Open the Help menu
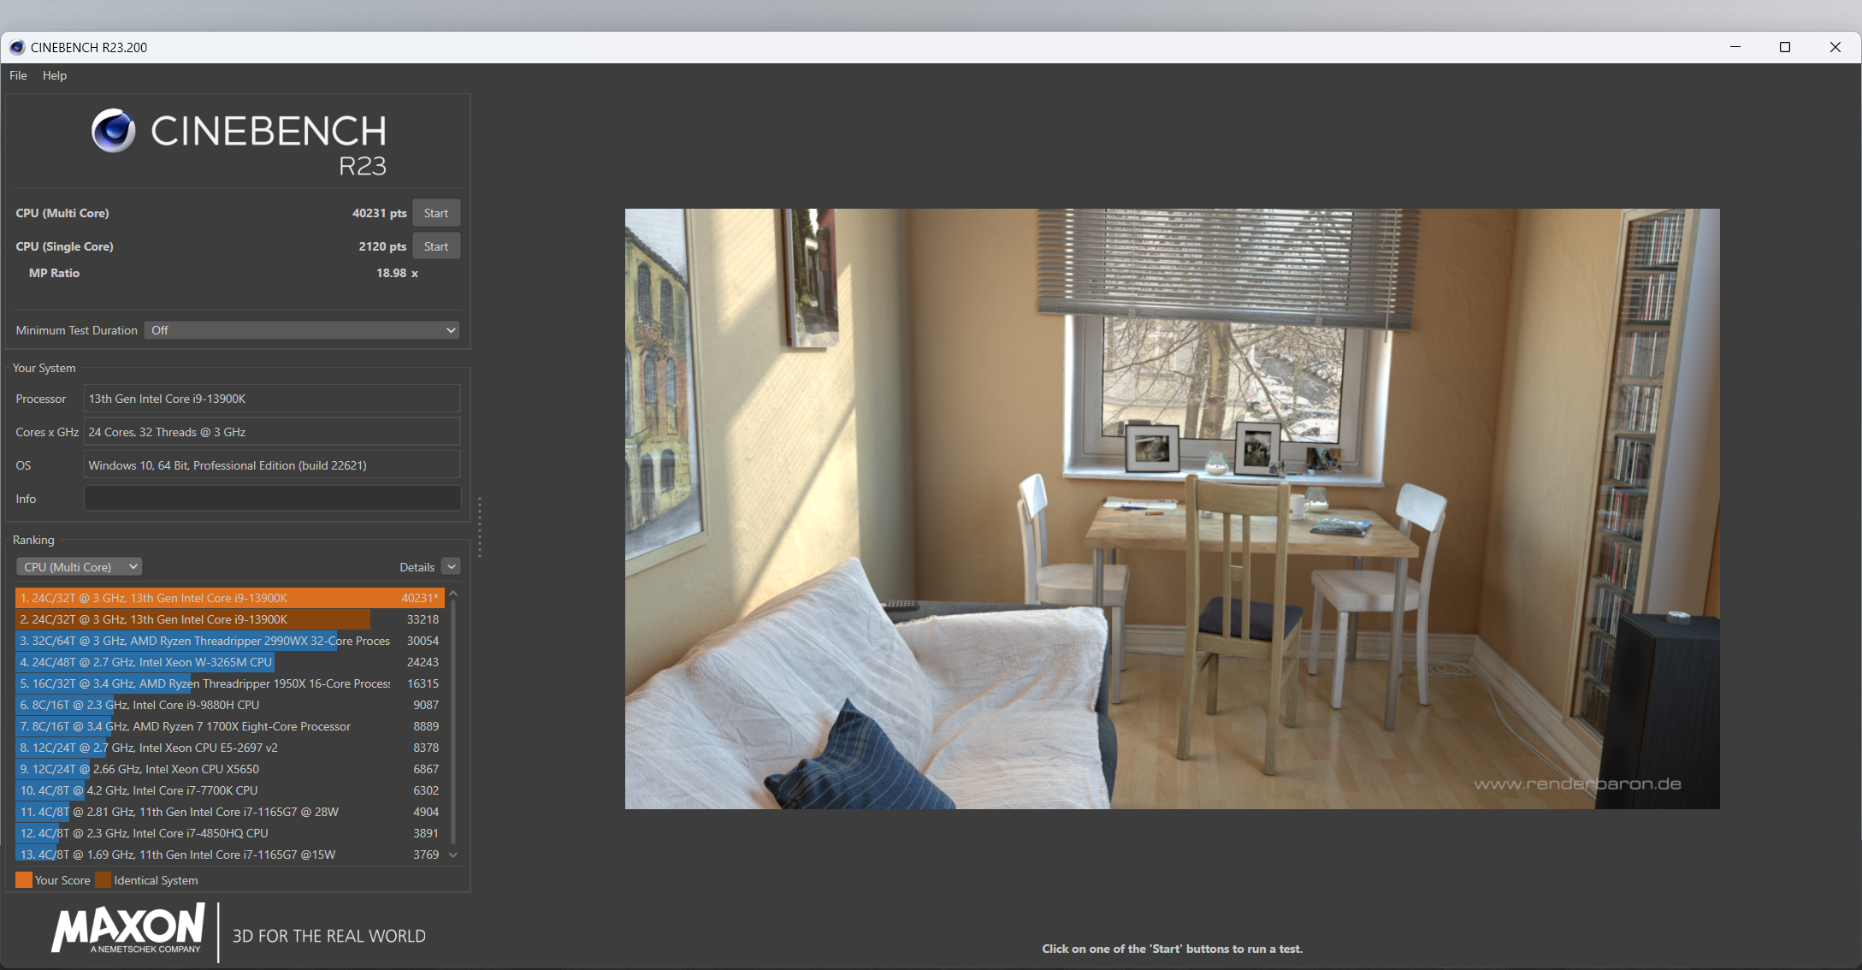 [55, 75]
